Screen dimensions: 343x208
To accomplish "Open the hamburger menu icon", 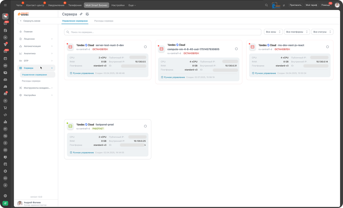I will (5, 5).
